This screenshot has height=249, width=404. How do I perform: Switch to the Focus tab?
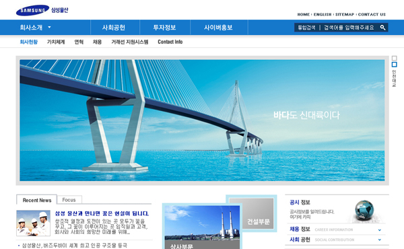click(x=69, y=200)
